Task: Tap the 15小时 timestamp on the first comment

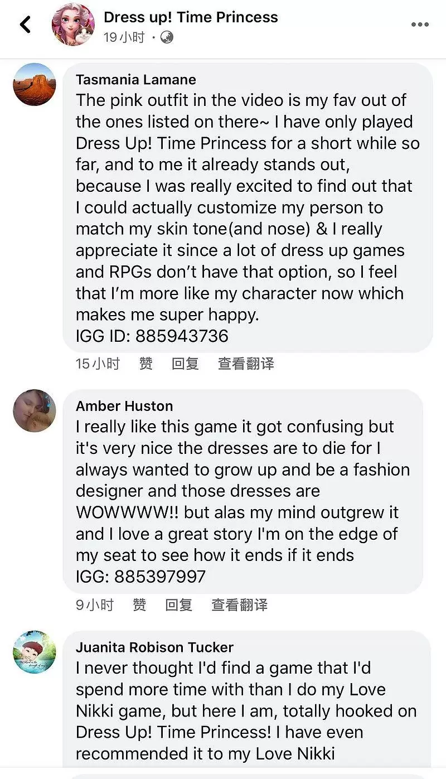Action: point(98,364)
